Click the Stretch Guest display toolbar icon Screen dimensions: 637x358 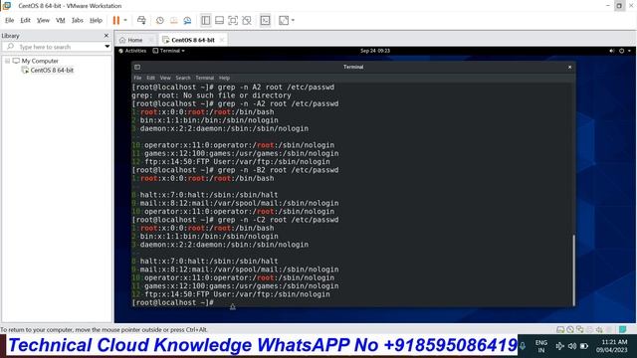(x=284, y=20)
